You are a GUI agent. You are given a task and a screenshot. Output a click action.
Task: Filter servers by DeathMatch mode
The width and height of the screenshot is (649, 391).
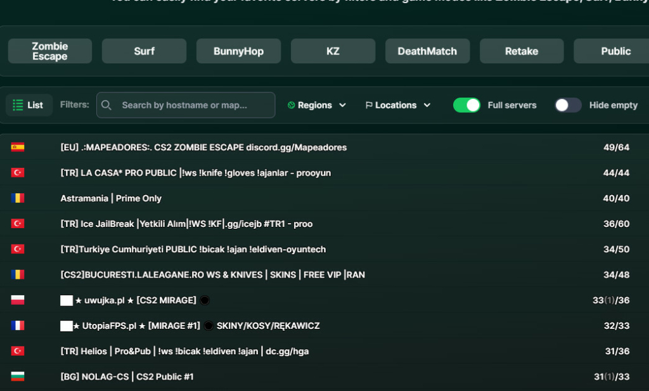(x=427, y=51)
